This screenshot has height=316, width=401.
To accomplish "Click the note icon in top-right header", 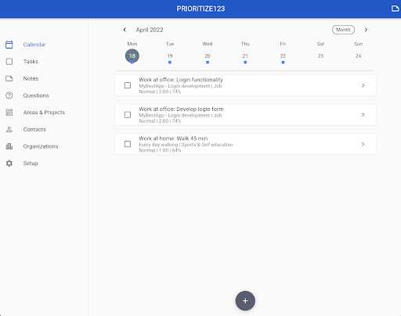I will pos(395,9).
